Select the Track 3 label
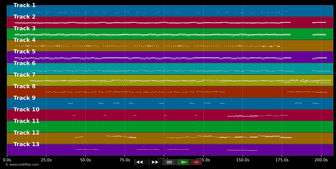Image resolution: width=336 pixels, height=169 pixels. click(x=24, y=28)
